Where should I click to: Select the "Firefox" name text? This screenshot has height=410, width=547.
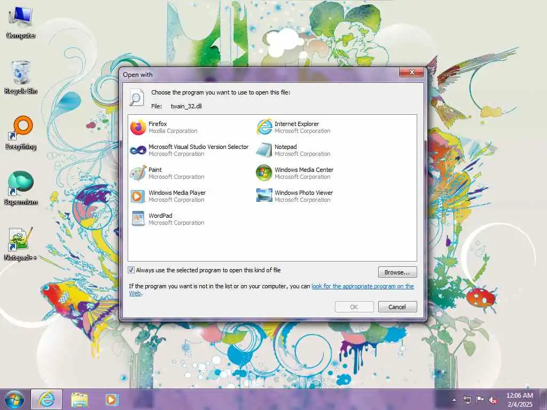point(158,124)
